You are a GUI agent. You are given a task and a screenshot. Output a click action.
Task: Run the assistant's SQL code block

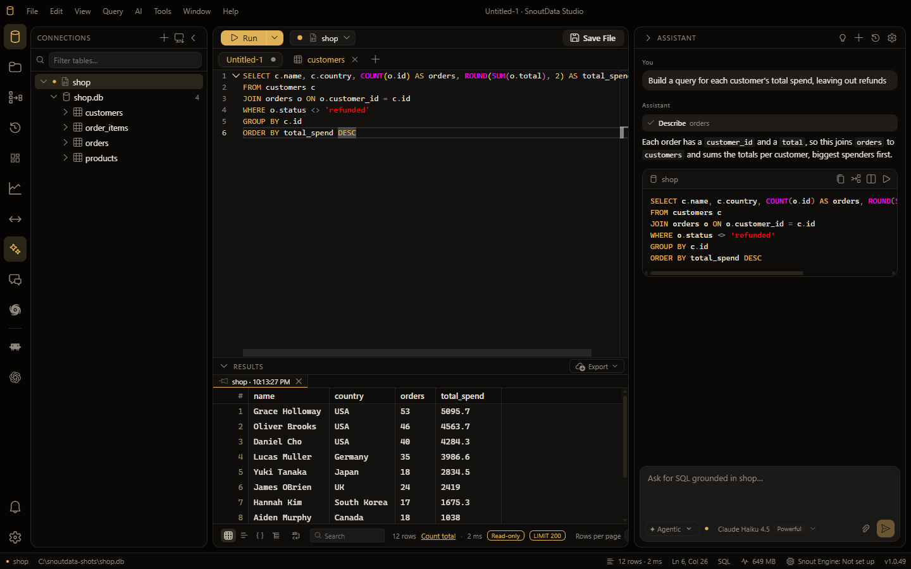pyautogui.click(x=886, y=179)
